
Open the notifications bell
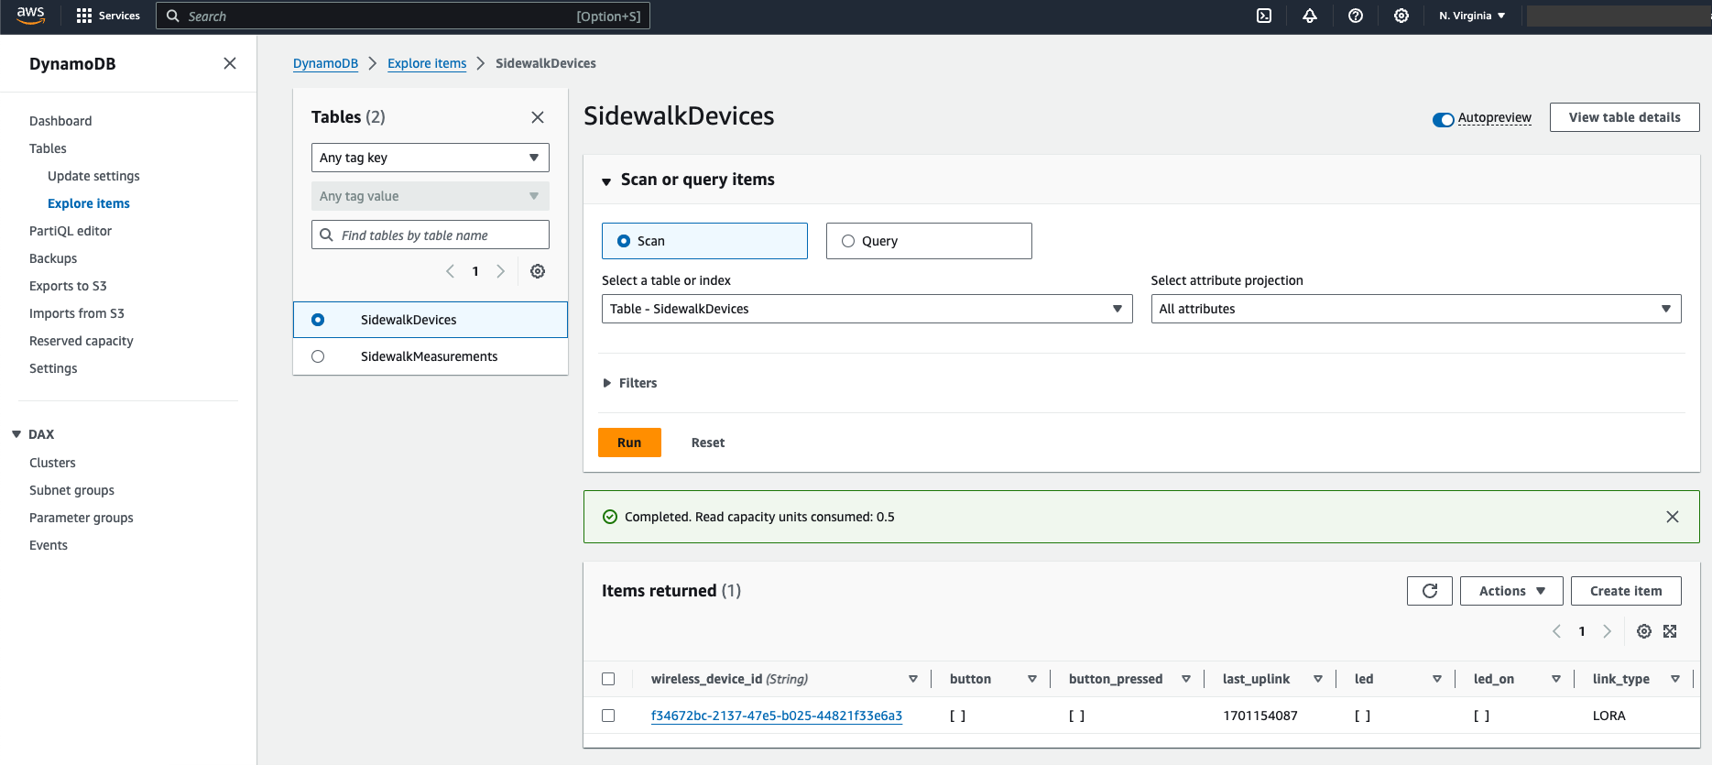(1310, 16)
